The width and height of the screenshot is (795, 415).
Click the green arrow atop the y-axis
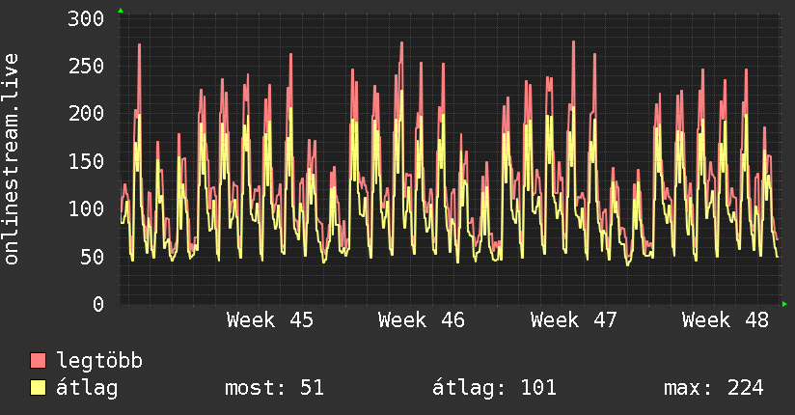tap(121, 11)
